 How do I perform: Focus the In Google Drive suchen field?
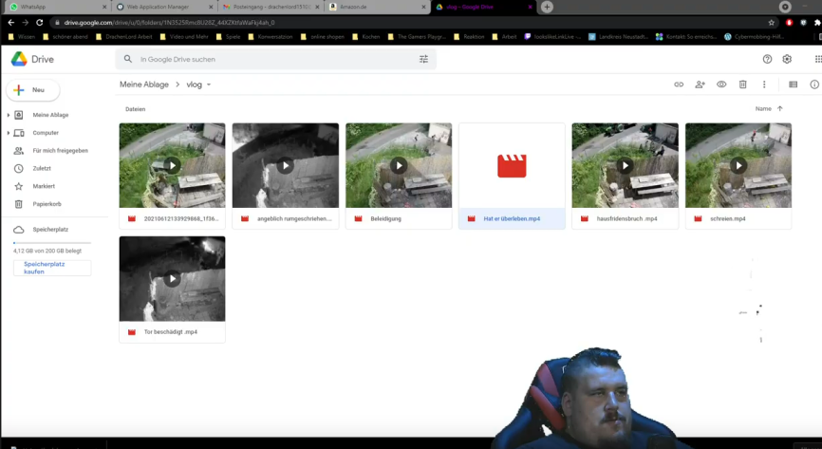pyautogui.click(x=275, y=59)
